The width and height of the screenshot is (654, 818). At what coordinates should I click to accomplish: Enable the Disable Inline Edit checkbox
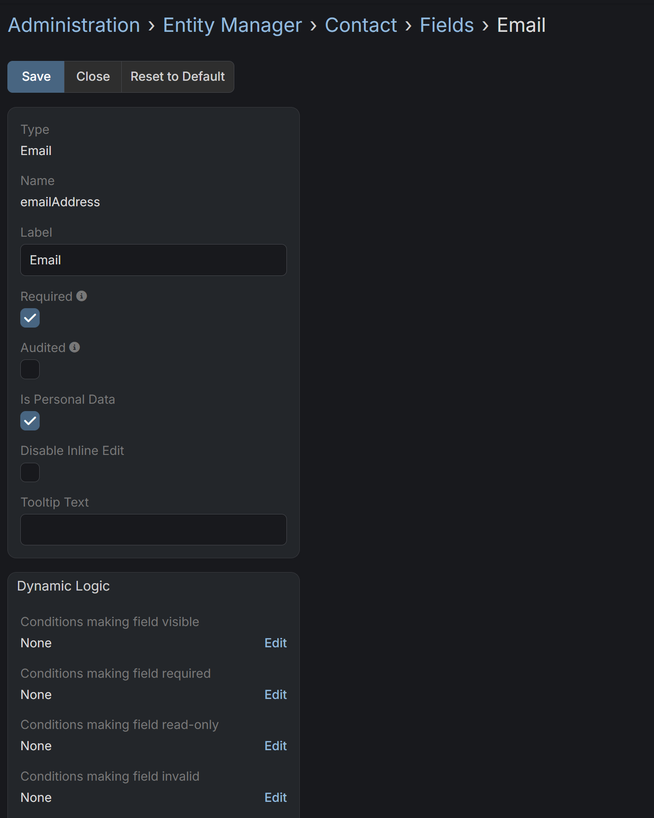click(30, 472)
